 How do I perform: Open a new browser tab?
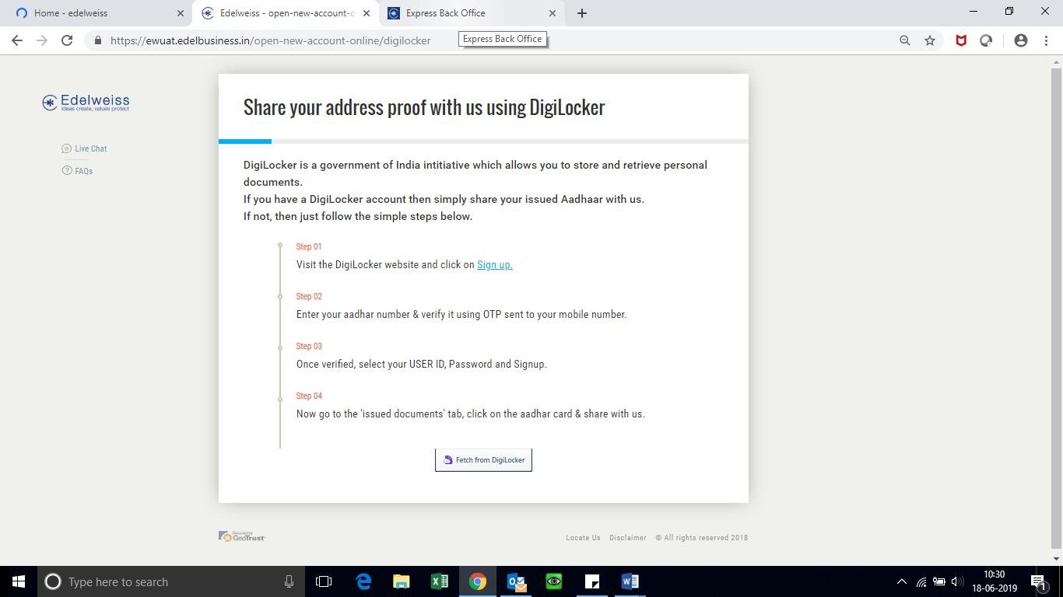(x=582, y=13)
